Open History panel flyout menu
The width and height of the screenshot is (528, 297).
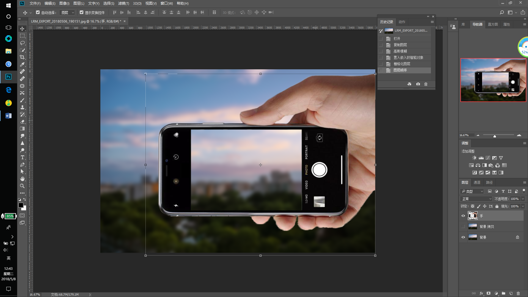tap(432, 22)
